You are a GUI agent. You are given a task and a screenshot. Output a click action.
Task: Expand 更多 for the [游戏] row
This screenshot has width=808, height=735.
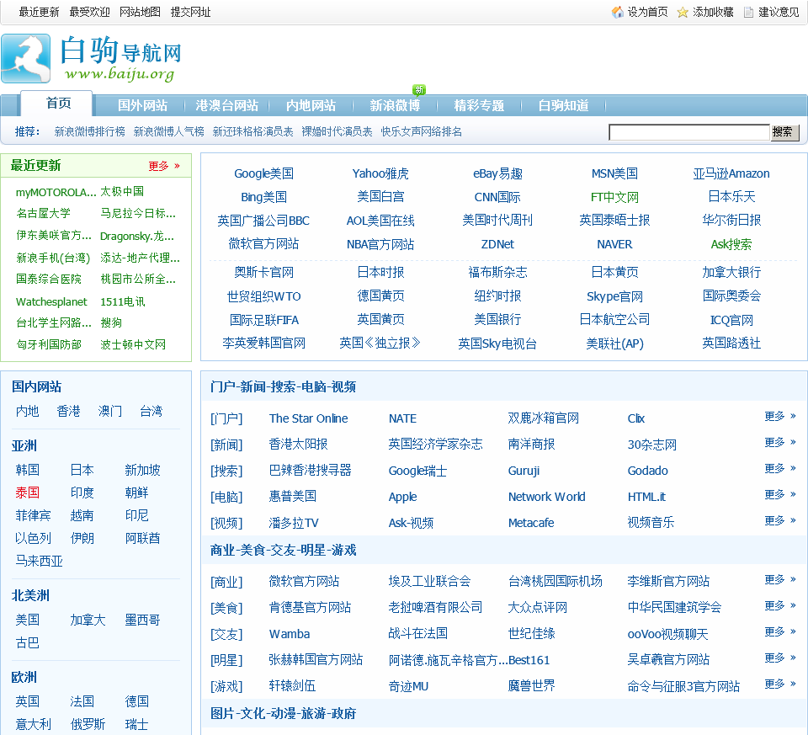tap(779, 684)
